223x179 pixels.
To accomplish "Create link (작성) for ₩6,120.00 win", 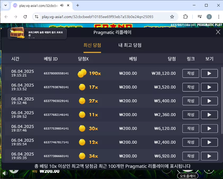I will click(x=191, y=129).
